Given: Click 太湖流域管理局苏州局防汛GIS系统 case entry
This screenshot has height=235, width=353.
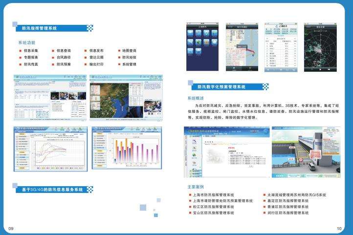Looking at the screenshot, I should point(296,195).
